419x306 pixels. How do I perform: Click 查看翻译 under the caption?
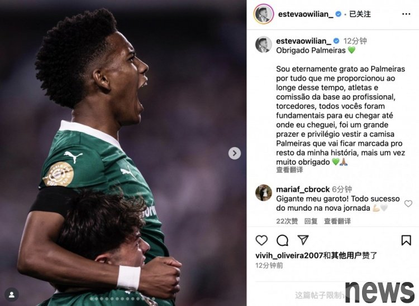click(x=289, y=170)
